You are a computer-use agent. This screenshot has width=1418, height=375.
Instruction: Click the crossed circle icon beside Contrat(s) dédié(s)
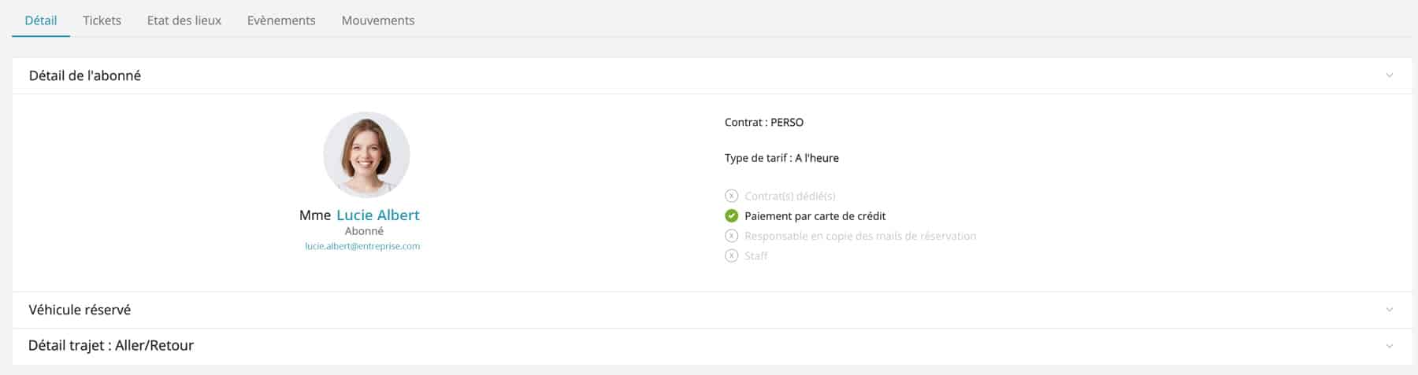click(731, 196)
